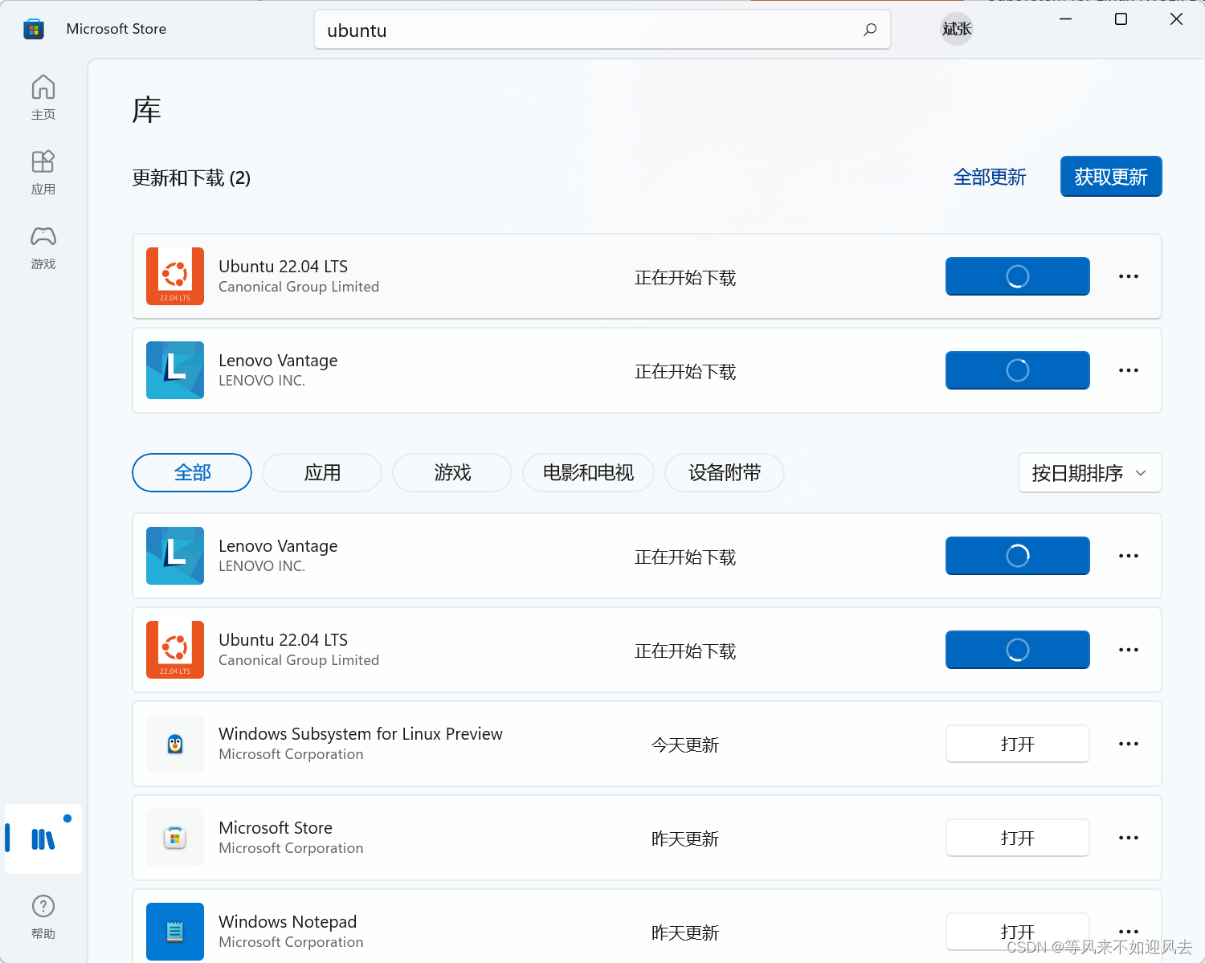Open the Library (库) section in the sidebar

click(x=43, y=839)
